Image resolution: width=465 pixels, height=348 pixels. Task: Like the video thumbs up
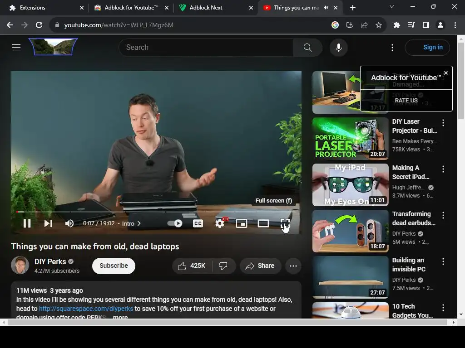(x=192, y=266)
